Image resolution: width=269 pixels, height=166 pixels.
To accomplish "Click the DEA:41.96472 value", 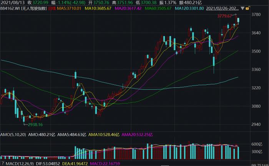I will [75, 164].
